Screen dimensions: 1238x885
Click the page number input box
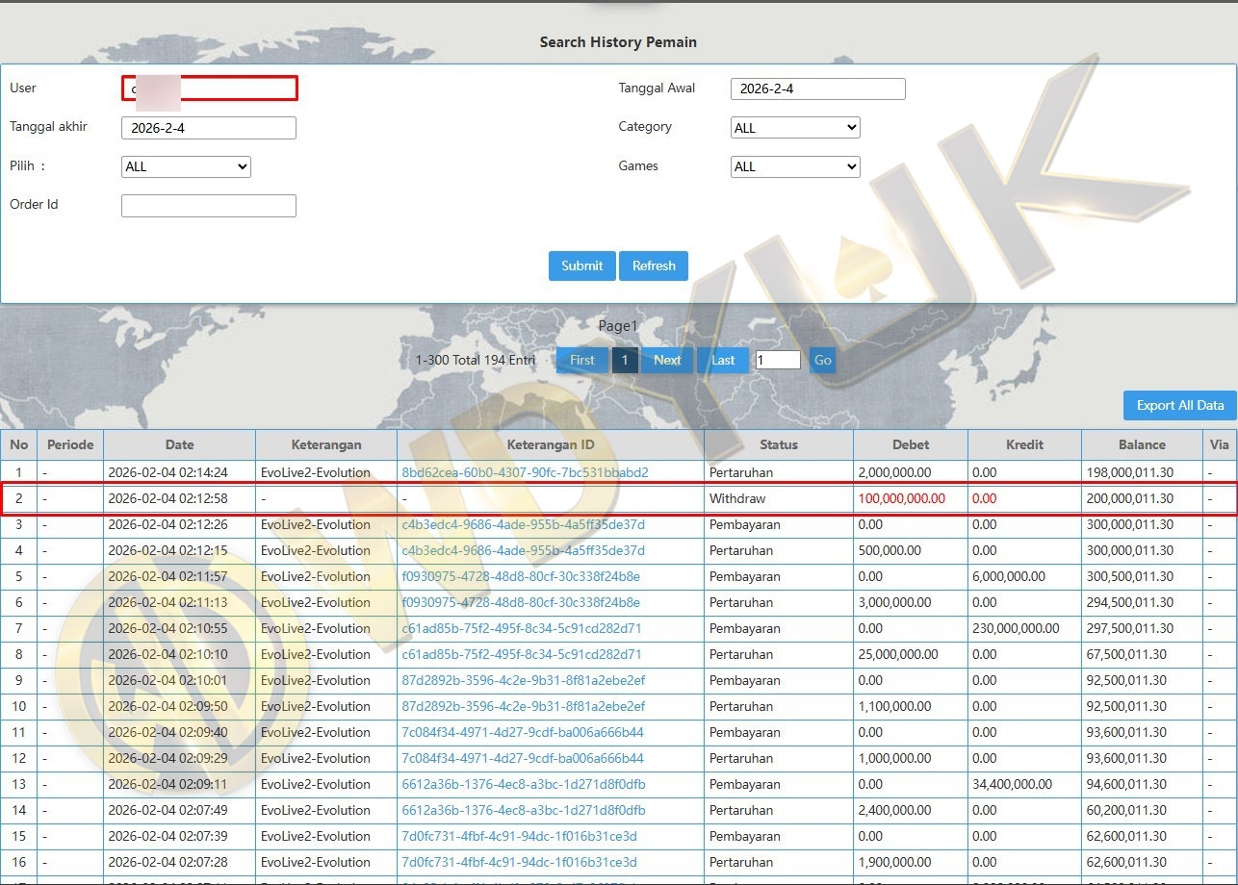pyautogui.click(x=778, y=360)
